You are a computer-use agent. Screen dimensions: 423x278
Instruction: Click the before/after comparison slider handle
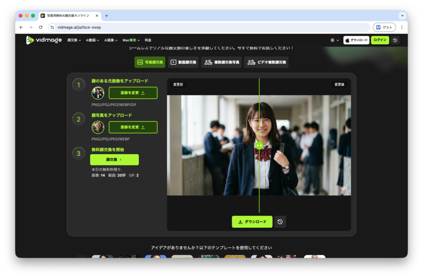pos(259,145)
